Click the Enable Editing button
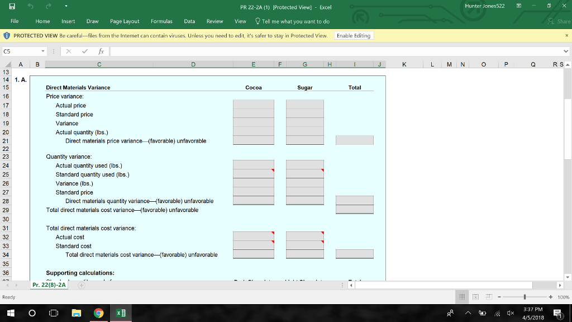Image resolution: width=572 pixels, height=322 pixels. click(354, 35)
